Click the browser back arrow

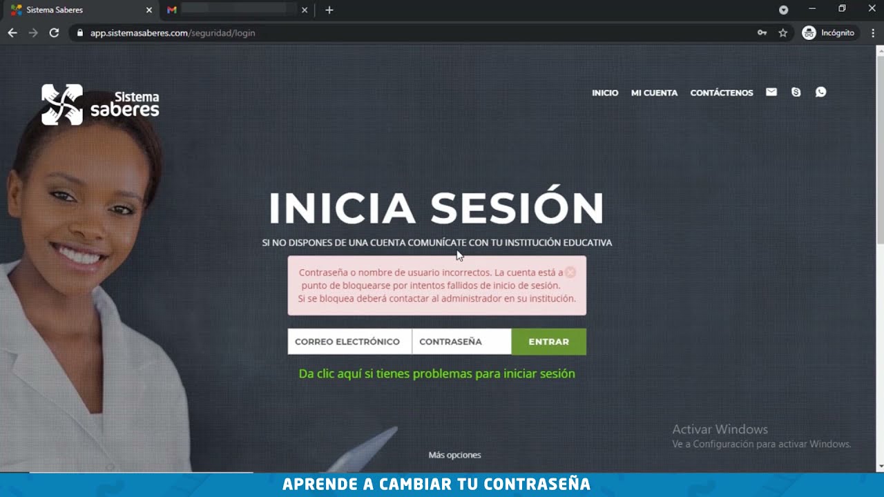[x=12, y=32]
